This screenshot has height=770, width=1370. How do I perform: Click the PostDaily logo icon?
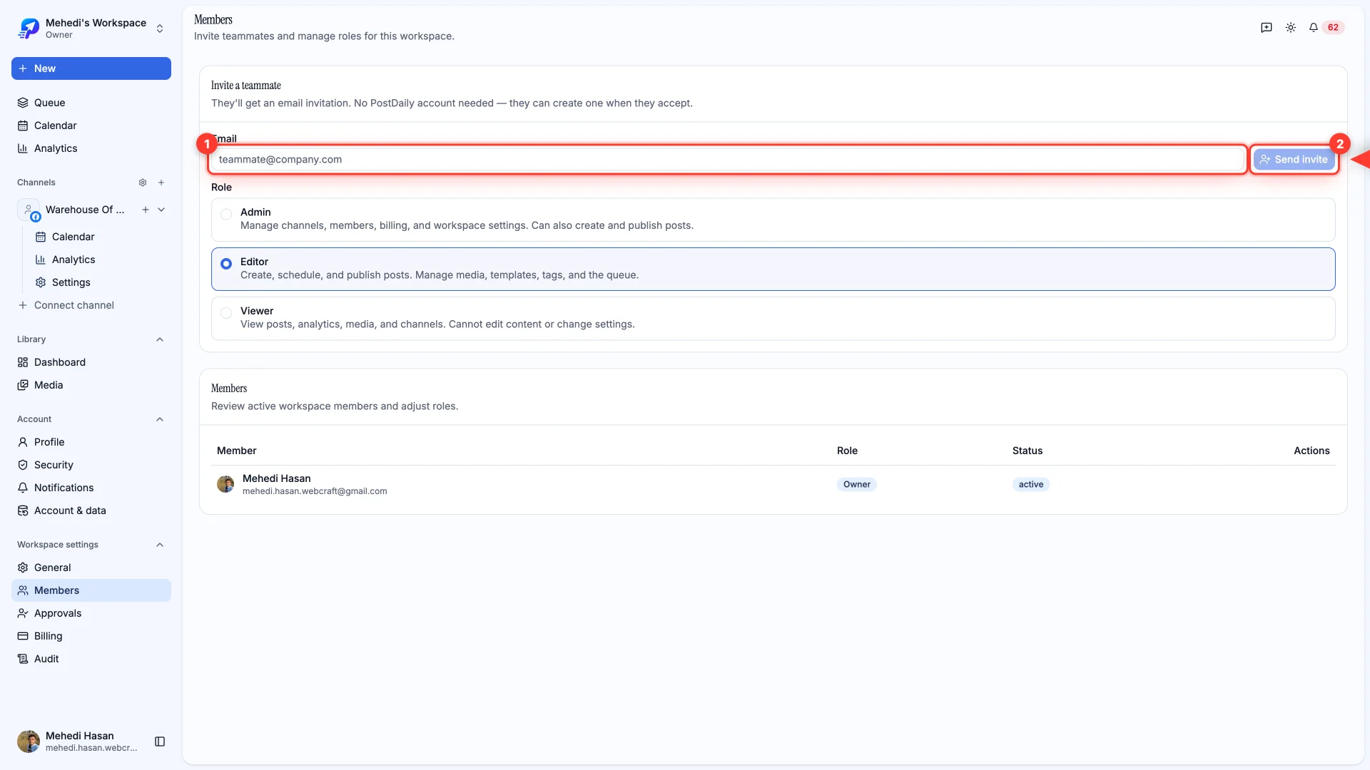(x=29, y=29)
